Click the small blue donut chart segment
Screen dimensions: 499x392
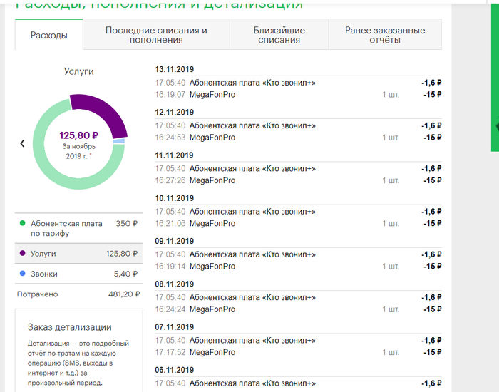pyautogui.click(x=119, y=141)
